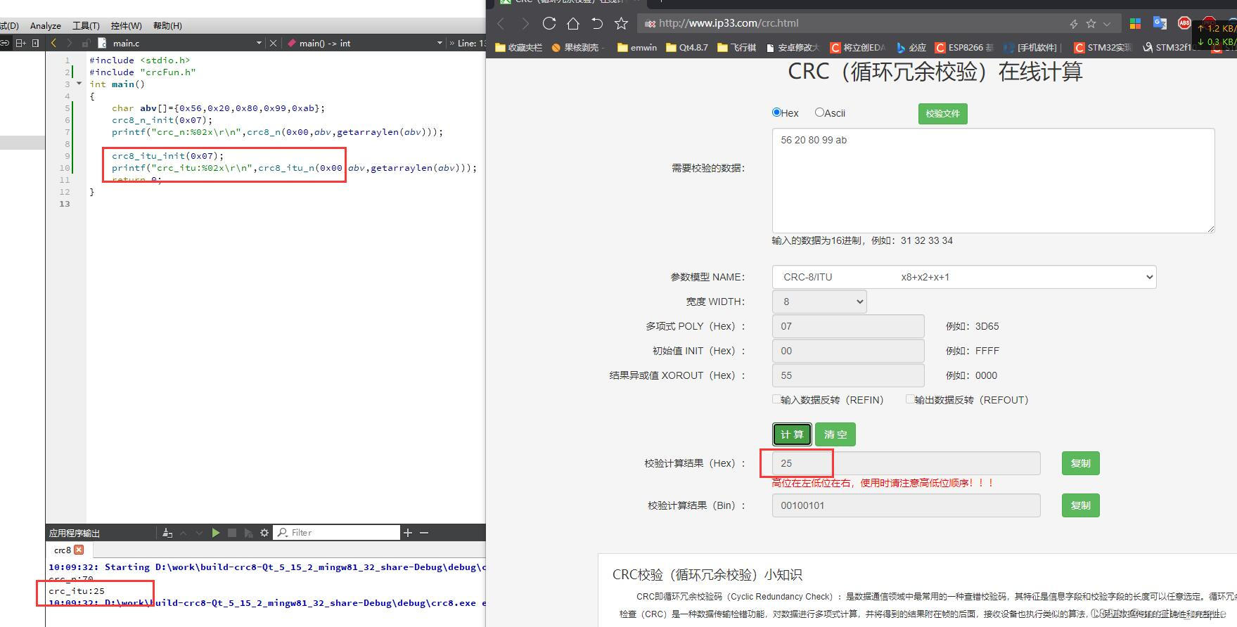The height and width of the screenshot is (627, 1237).
Task: Select the Ascii radio button
Action: pos(819,112)
